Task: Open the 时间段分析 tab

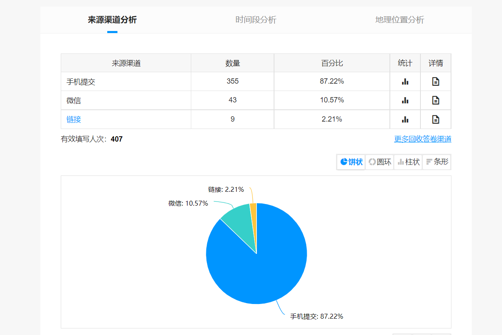Action: point(256,20)
